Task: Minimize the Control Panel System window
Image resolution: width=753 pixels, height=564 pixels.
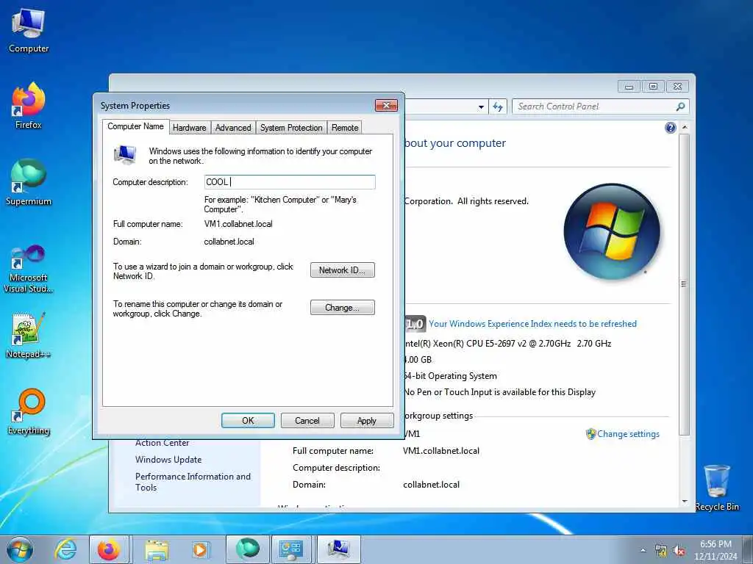Action: pyautogui.click(x=629, y=87)
